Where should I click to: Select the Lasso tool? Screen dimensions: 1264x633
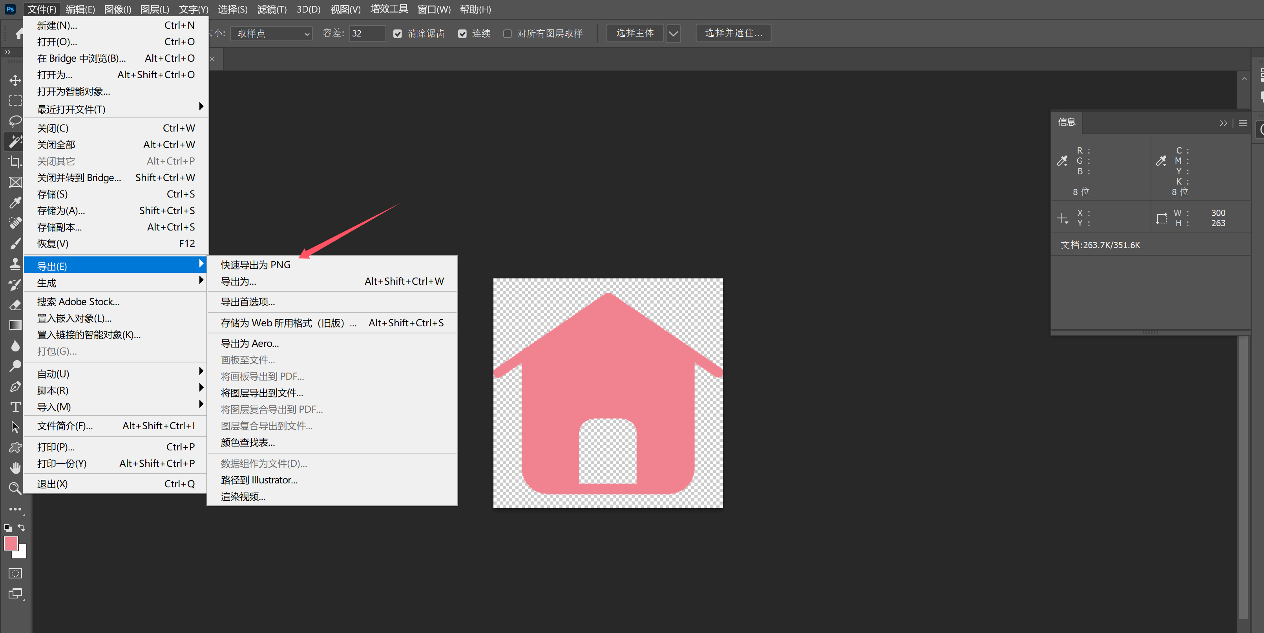pos(15,121)
